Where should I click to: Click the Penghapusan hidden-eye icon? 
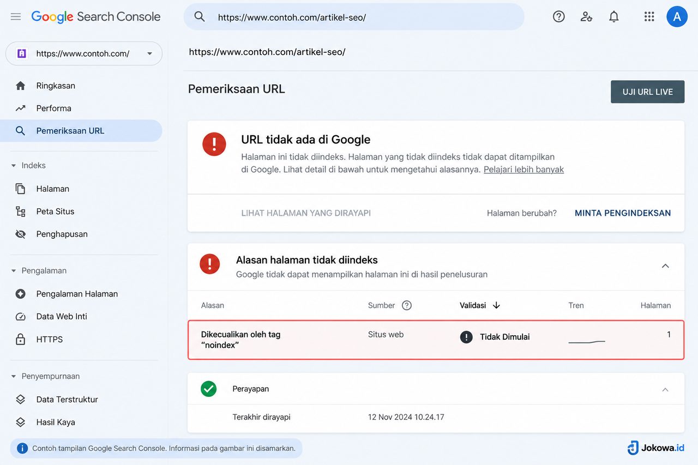[x=21, y=234]
